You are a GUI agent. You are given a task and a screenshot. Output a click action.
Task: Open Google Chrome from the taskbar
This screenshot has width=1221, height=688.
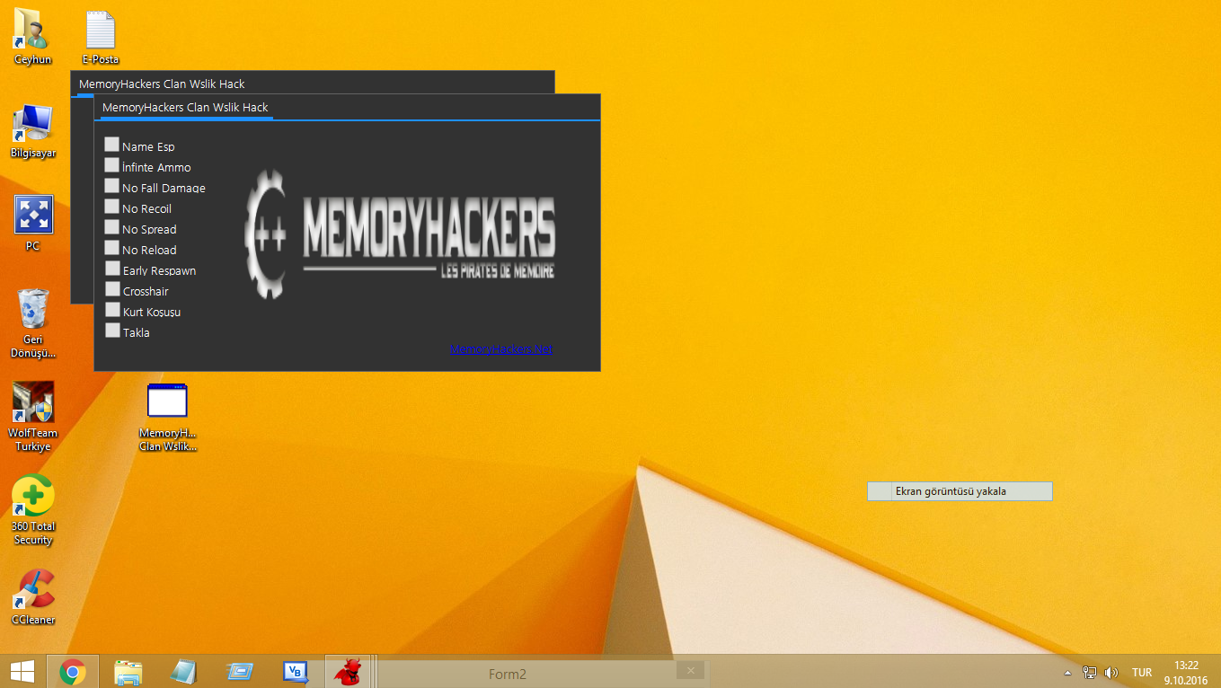(72, 672)
